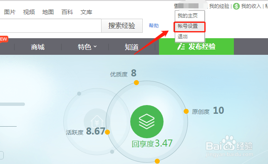Open the 图片 search category
Image resolution: width=268 pixels, height=164 pixels.
point(10,12)
